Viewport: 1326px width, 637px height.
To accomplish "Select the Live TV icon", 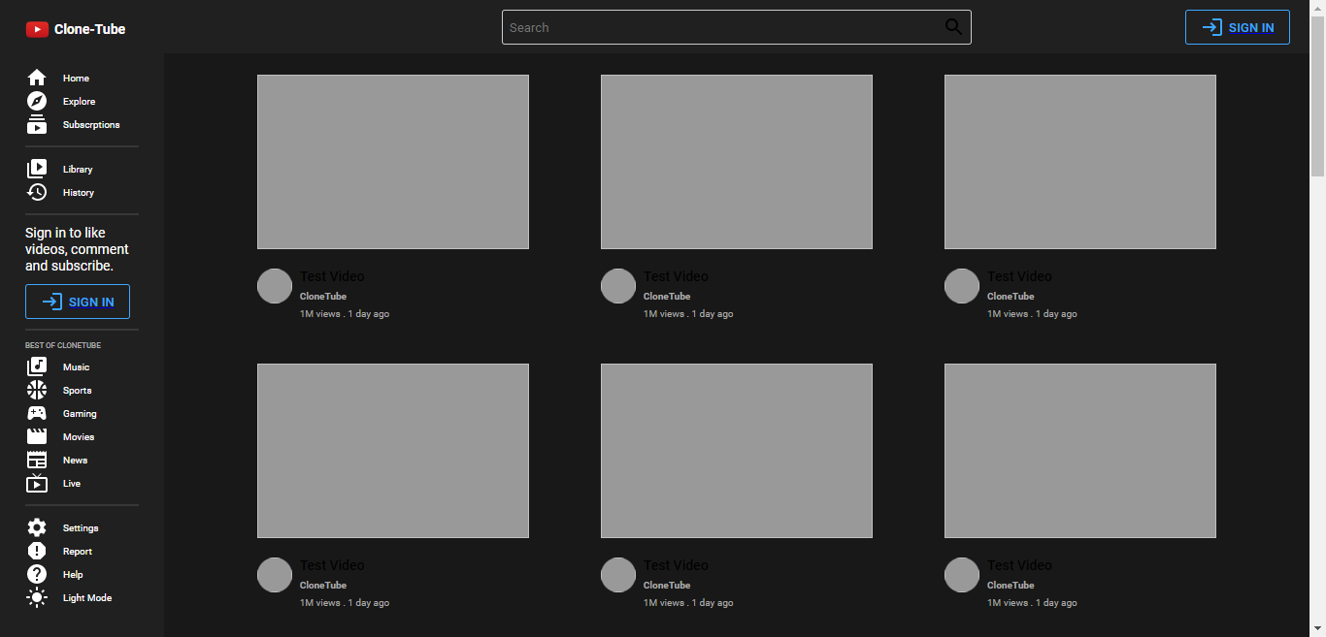I will tap(37, 483).
